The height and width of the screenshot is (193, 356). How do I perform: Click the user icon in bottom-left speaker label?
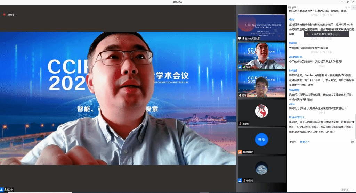[x=2, y=190]
